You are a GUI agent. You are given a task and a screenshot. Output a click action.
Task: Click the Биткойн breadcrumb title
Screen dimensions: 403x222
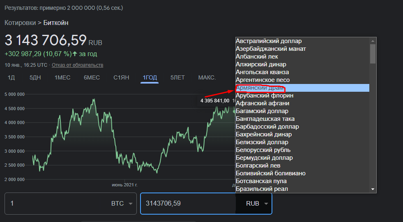56,23
